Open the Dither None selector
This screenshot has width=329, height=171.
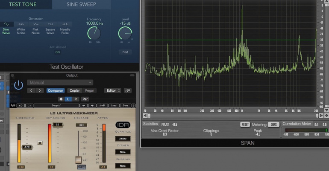[x=123, y=152]
